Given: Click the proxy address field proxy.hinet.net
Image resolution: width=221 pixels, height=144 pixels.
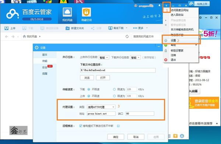Looking at the screenshot, I should pos(101,113).
